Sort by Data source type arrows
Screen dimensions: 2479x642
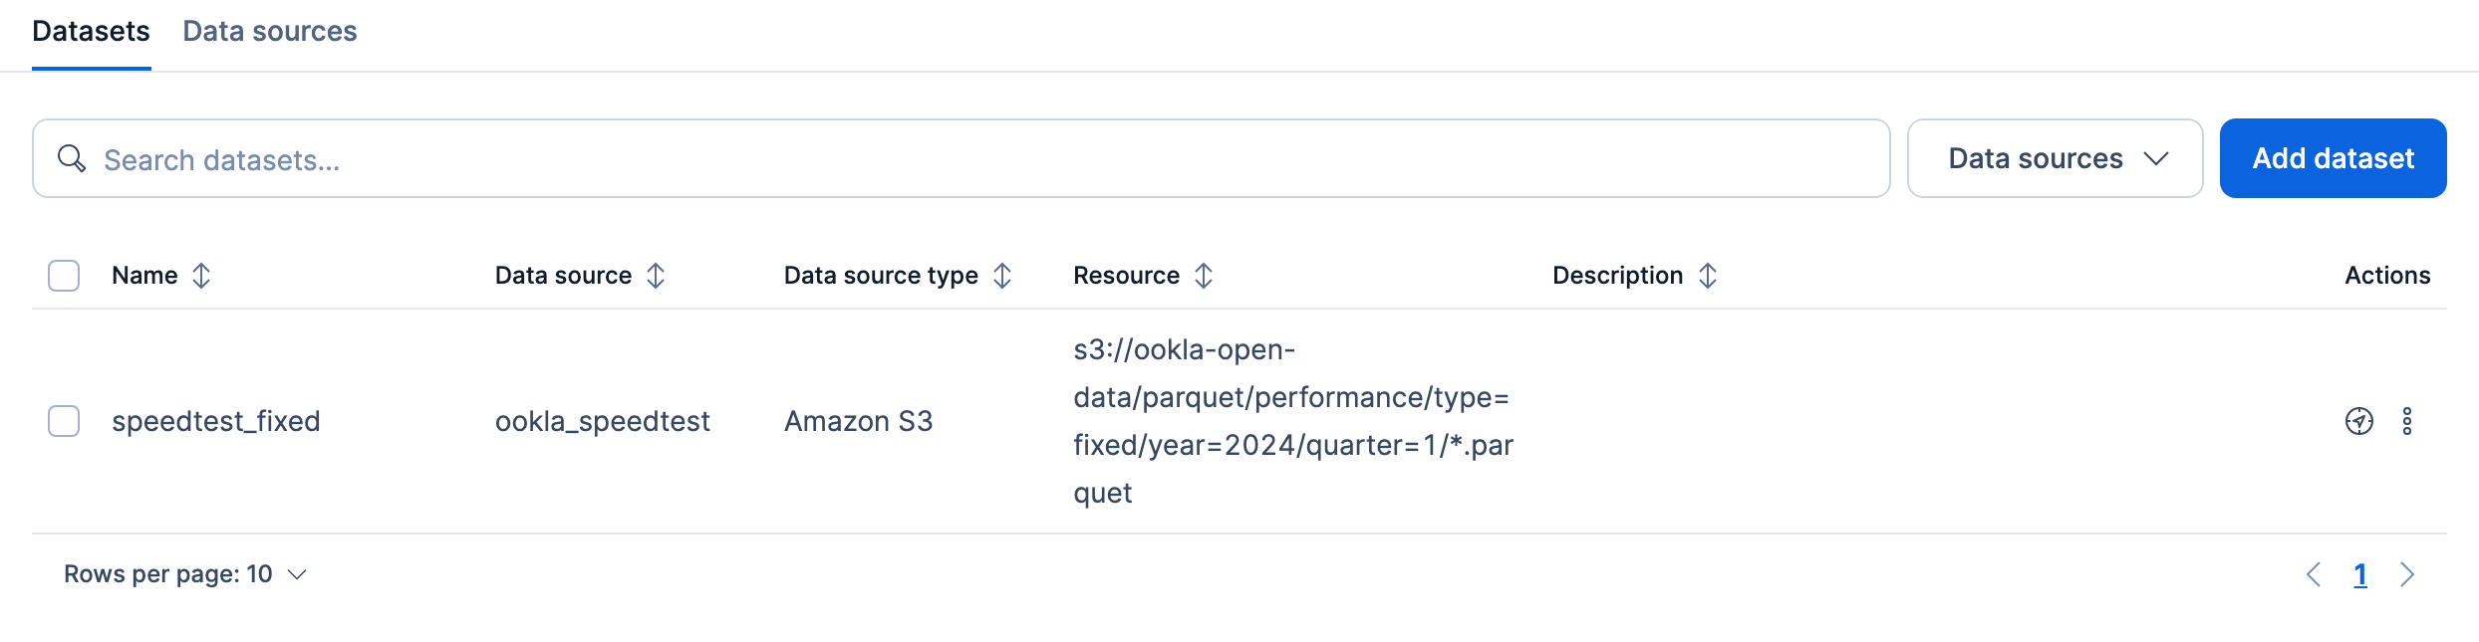point(1002,276)
